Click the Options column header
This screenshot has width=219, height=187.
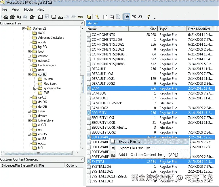coord(75,165)
